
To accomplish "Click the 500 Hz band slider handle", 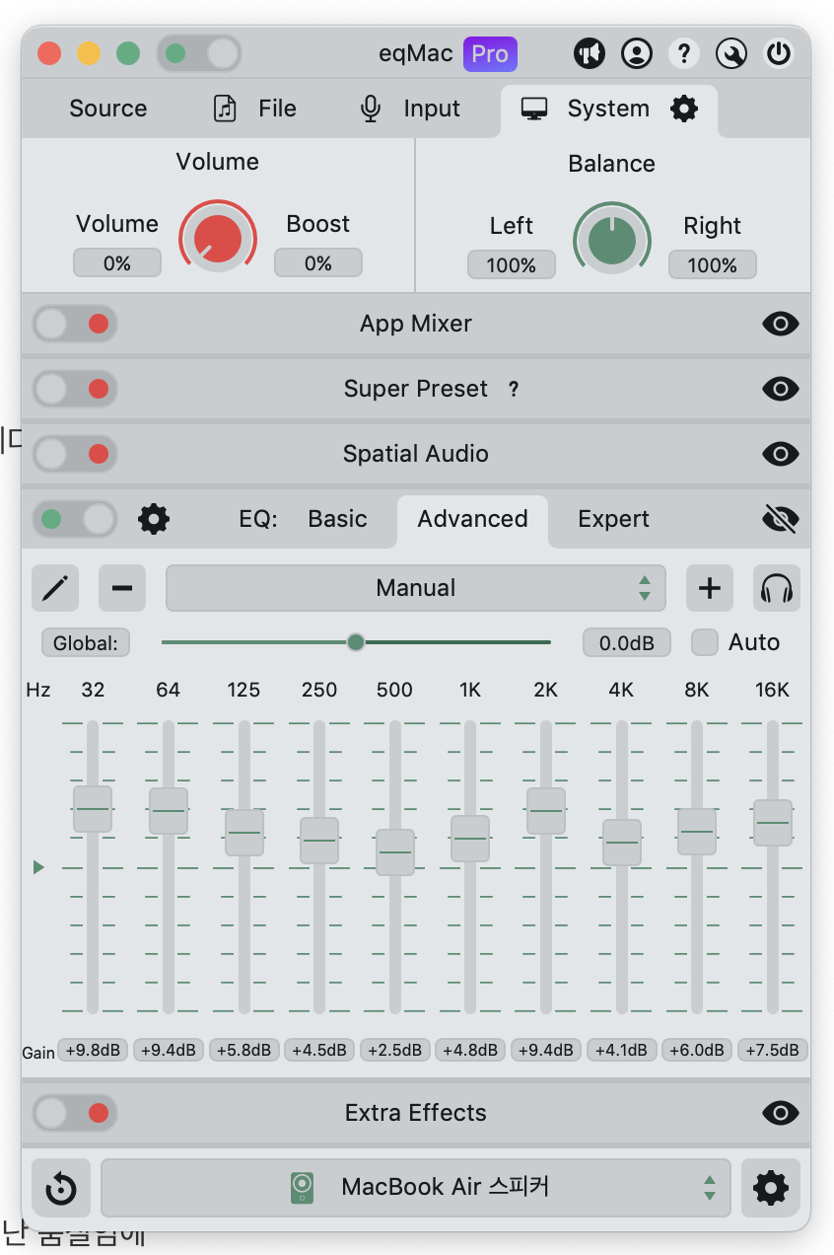I will (395, 852).
